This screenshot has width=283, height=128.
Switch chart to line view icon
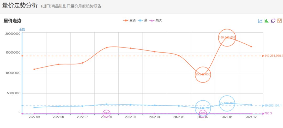pos(260,21)
